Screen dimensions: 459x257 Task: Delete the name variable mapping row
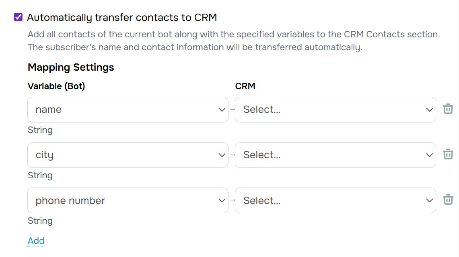click(x=448, y=109)
